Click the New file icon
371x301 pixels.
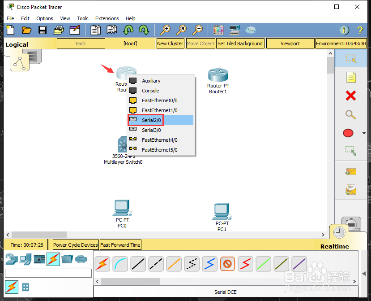click(10, 30)
